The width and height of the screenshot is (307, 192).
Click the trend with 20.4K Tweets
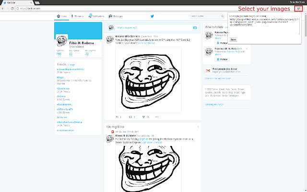pos(71,69)
